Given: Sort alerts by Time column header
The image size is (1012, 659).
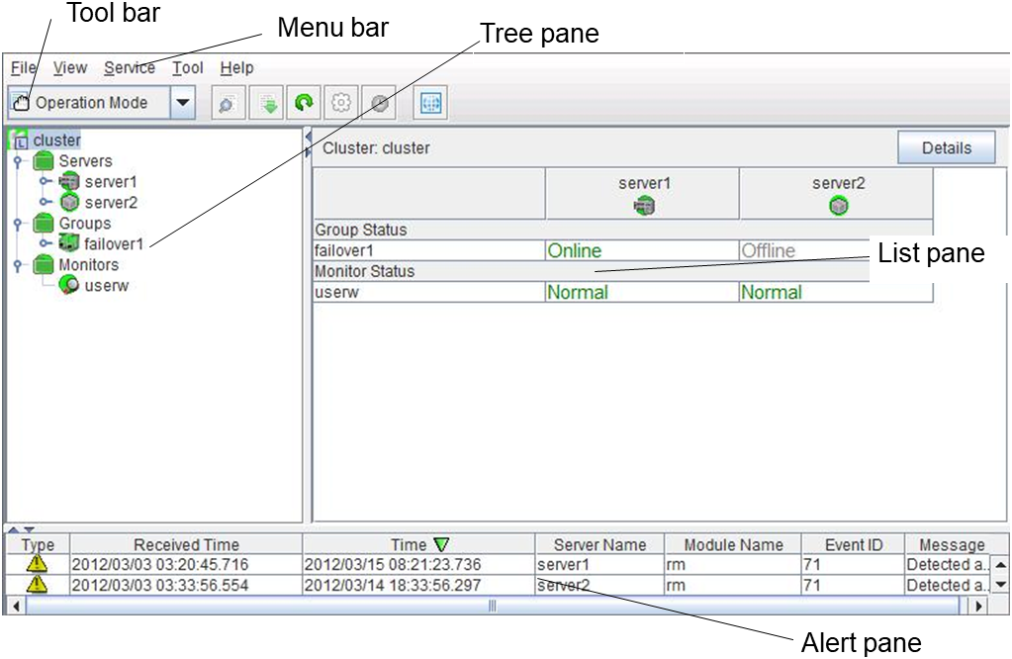Looking at the screenshot, I should coord(418,544).
